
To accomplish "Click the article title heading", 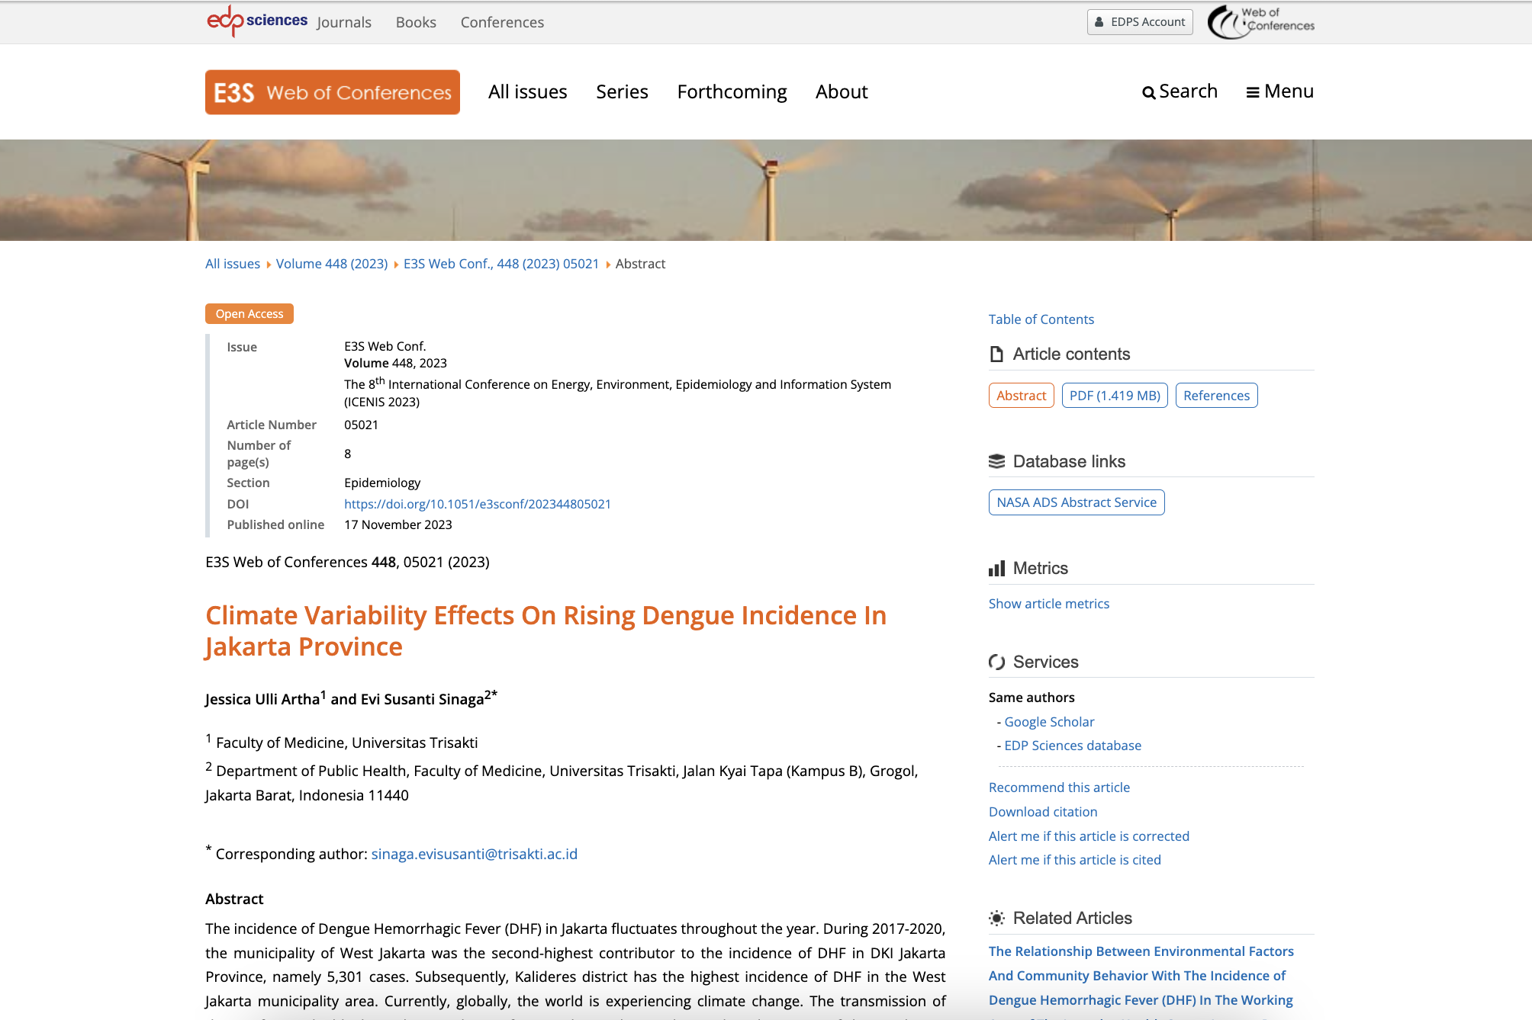I will (x=546, y=630).
